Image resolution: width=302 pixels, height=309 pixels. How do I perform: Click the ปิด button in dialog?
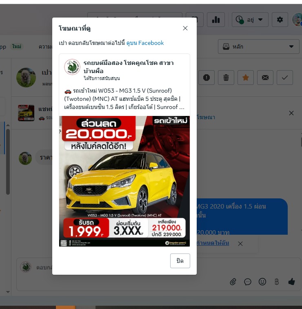click(x=180, y=261)
